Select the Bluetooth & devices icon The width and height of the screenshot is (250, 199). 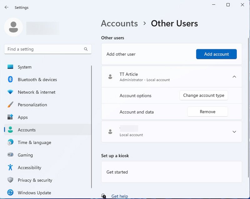click(10, 80)
